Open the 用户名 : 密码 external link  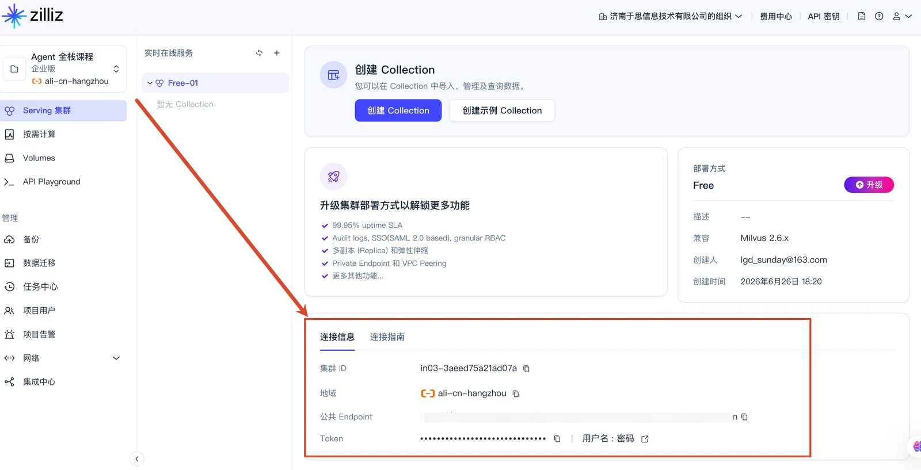coord(645,439)
